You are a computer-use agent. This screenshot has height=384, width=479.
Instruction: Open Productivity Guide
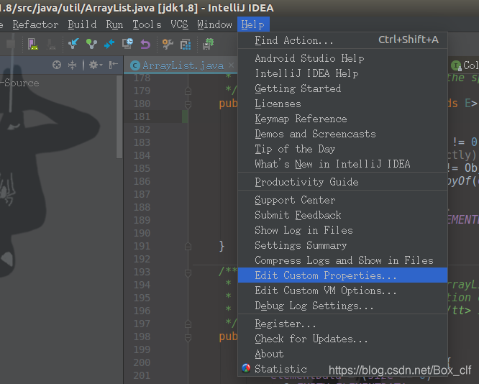342,182
